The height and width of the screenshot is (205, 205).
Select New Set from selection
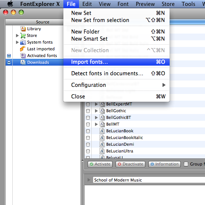(117, 20)
